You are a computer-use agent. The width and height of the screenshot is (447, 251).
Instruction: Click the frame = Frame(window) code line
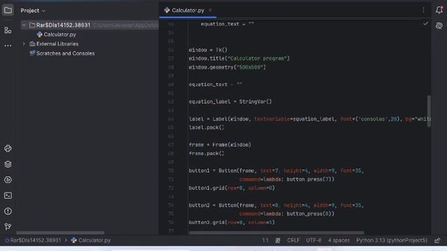220,144
